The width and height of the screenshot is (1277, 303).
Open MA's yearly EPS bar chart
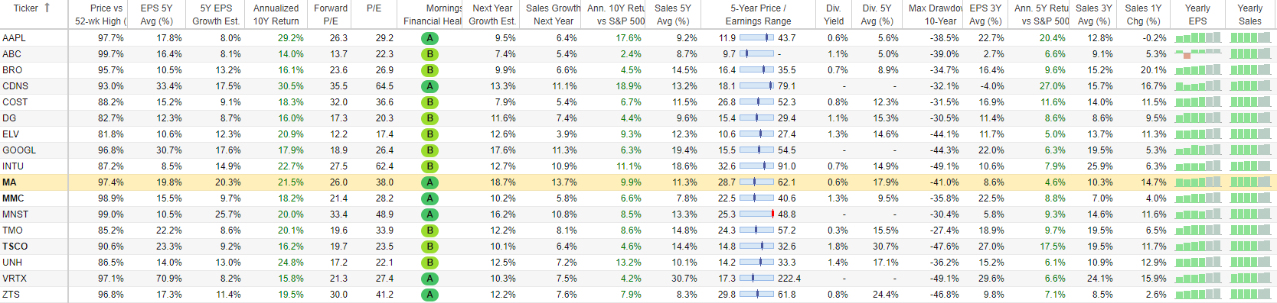[1197, 182]
